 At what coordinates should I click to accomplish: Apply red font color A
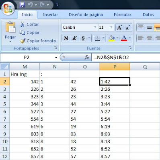(x=124, y=38)
